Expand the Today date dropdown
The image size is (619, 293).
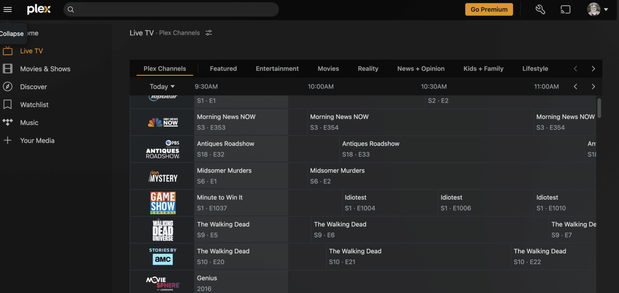tap(162, 87)
